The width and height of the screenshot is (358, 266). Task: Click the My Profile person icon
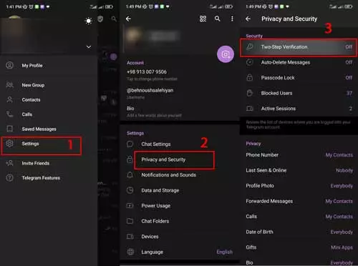pos(10,65)
